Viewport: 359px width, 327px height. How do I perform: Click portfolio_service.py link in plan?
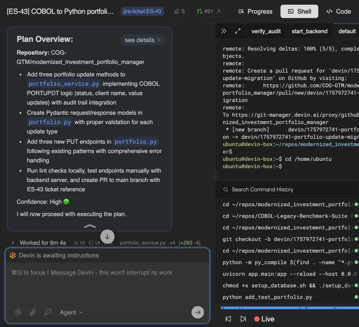pos(64,84)
